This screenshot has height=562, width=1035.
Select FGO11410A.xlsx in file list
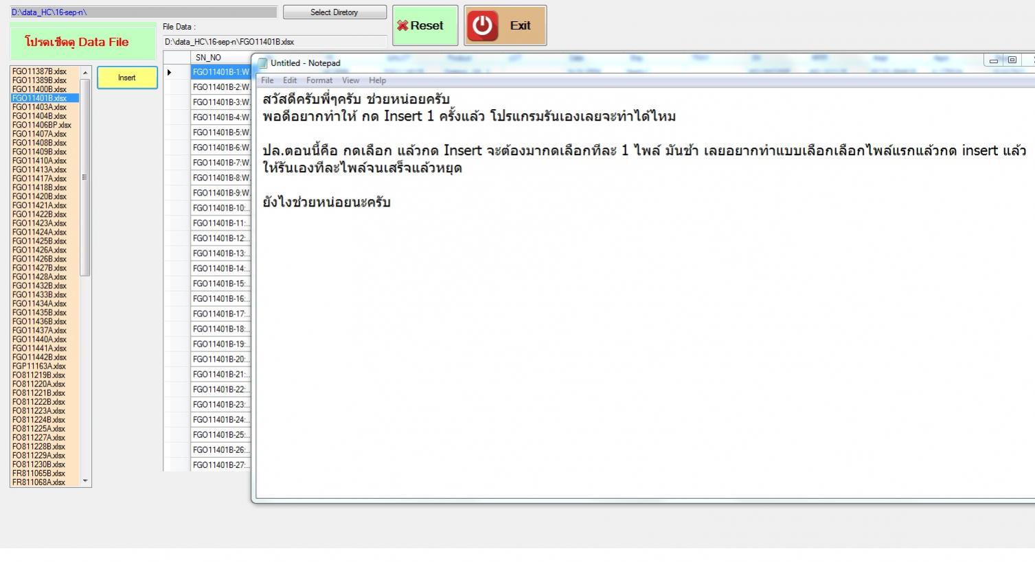(40, 161)
